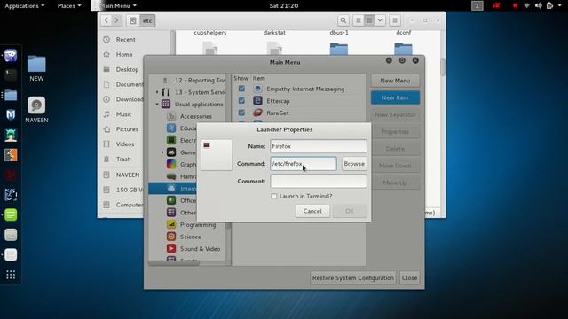Open Music in Files sidebar
Screen dimensions: 568x319
click(123, 114)
